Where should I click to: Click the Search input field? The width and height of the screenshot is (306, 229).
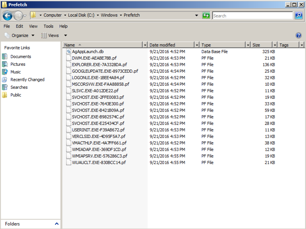pyautogui.click(x=253, y=15)
